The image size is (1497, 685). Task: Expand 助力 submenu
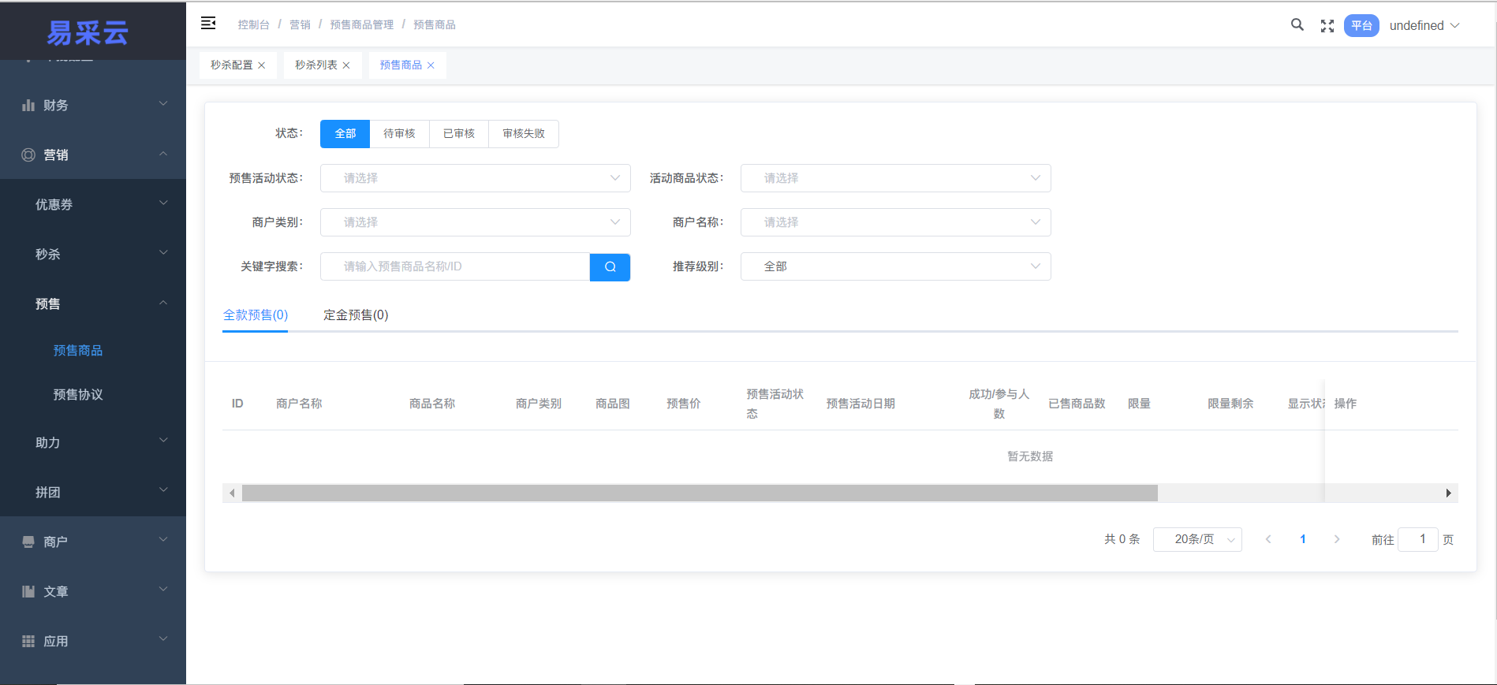click(x=163, y=441)
